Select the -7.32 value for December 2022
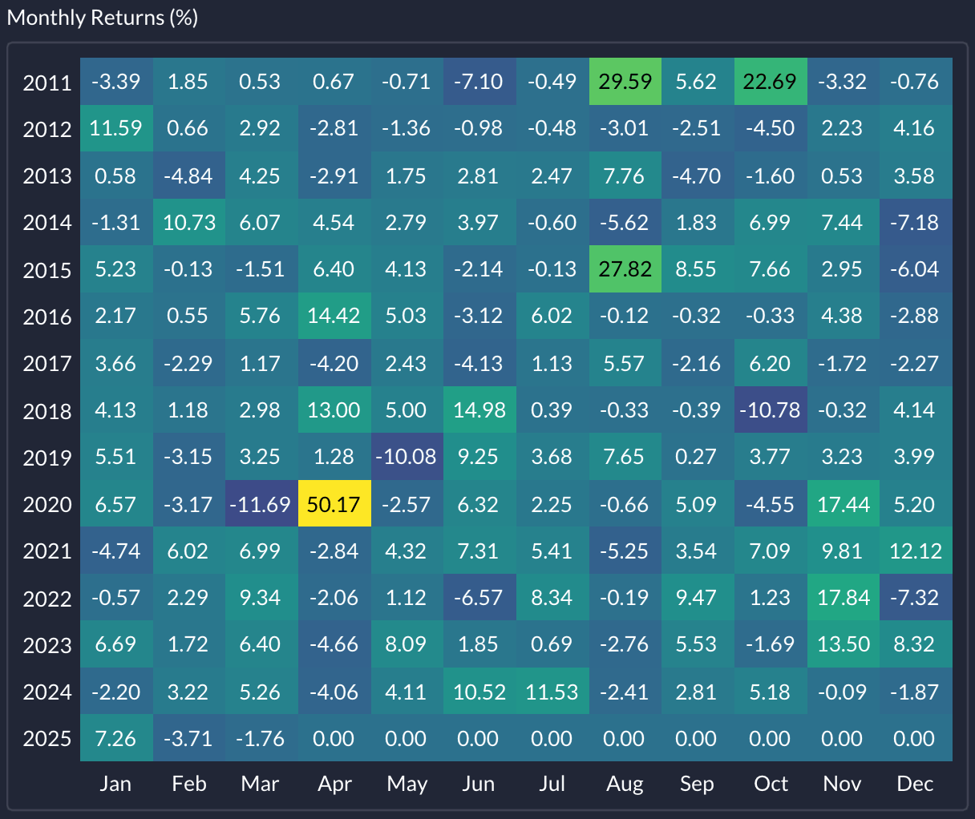Image resolution: width=975 pixels, height=819 pixels. (x=916, y=598)
